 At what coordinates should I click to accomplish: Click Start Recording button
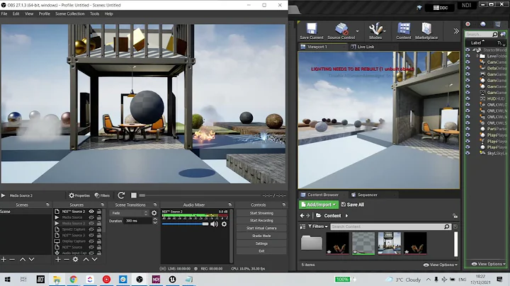261,220
